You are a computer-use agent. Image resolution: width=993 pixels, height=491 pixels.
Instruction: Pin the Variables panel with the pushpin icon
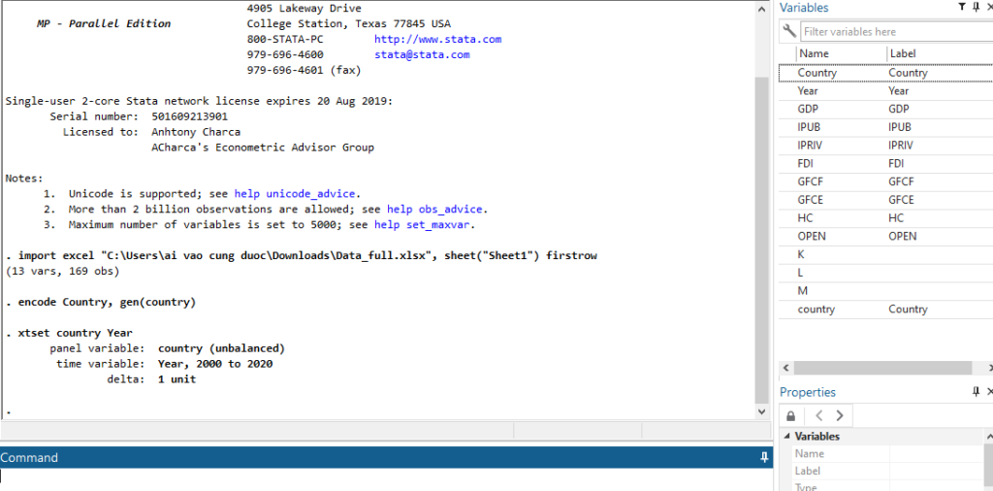pos(976,8)
